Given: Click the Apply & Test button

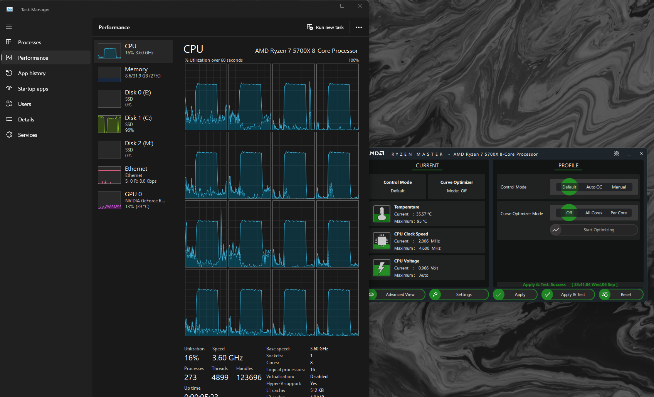Looking at the screenshot, I should click(568, 294).
